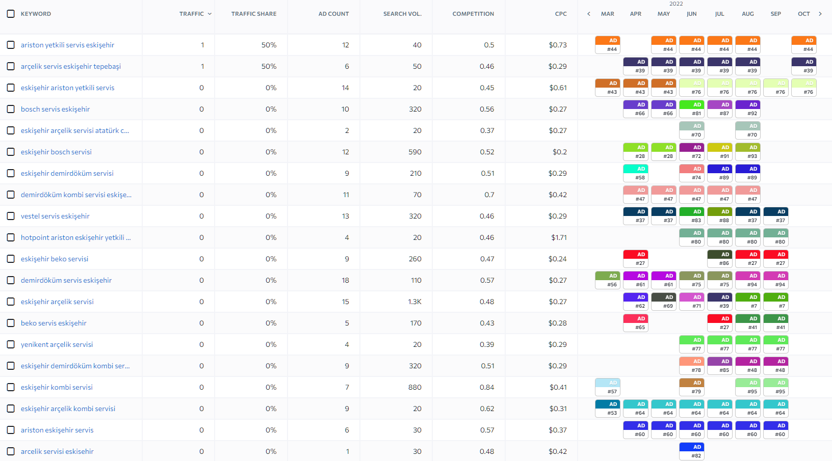Image resolution: width=832 pixels, height=461 pixels.
Task: Click the #65 ad badge for beko servis eskişehir
Action: (636, 323)
